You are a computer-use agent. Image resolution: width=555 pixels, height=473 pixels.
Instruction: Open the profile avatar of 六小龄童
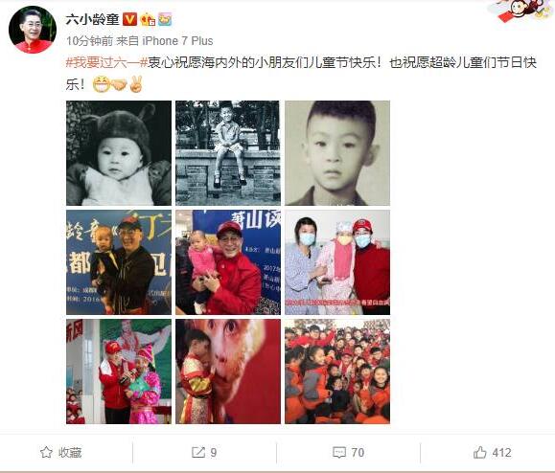point(33,30)
